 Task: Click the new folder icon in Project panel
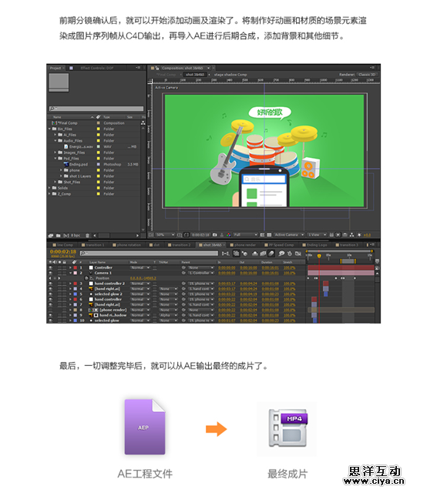tap(59, 235)
